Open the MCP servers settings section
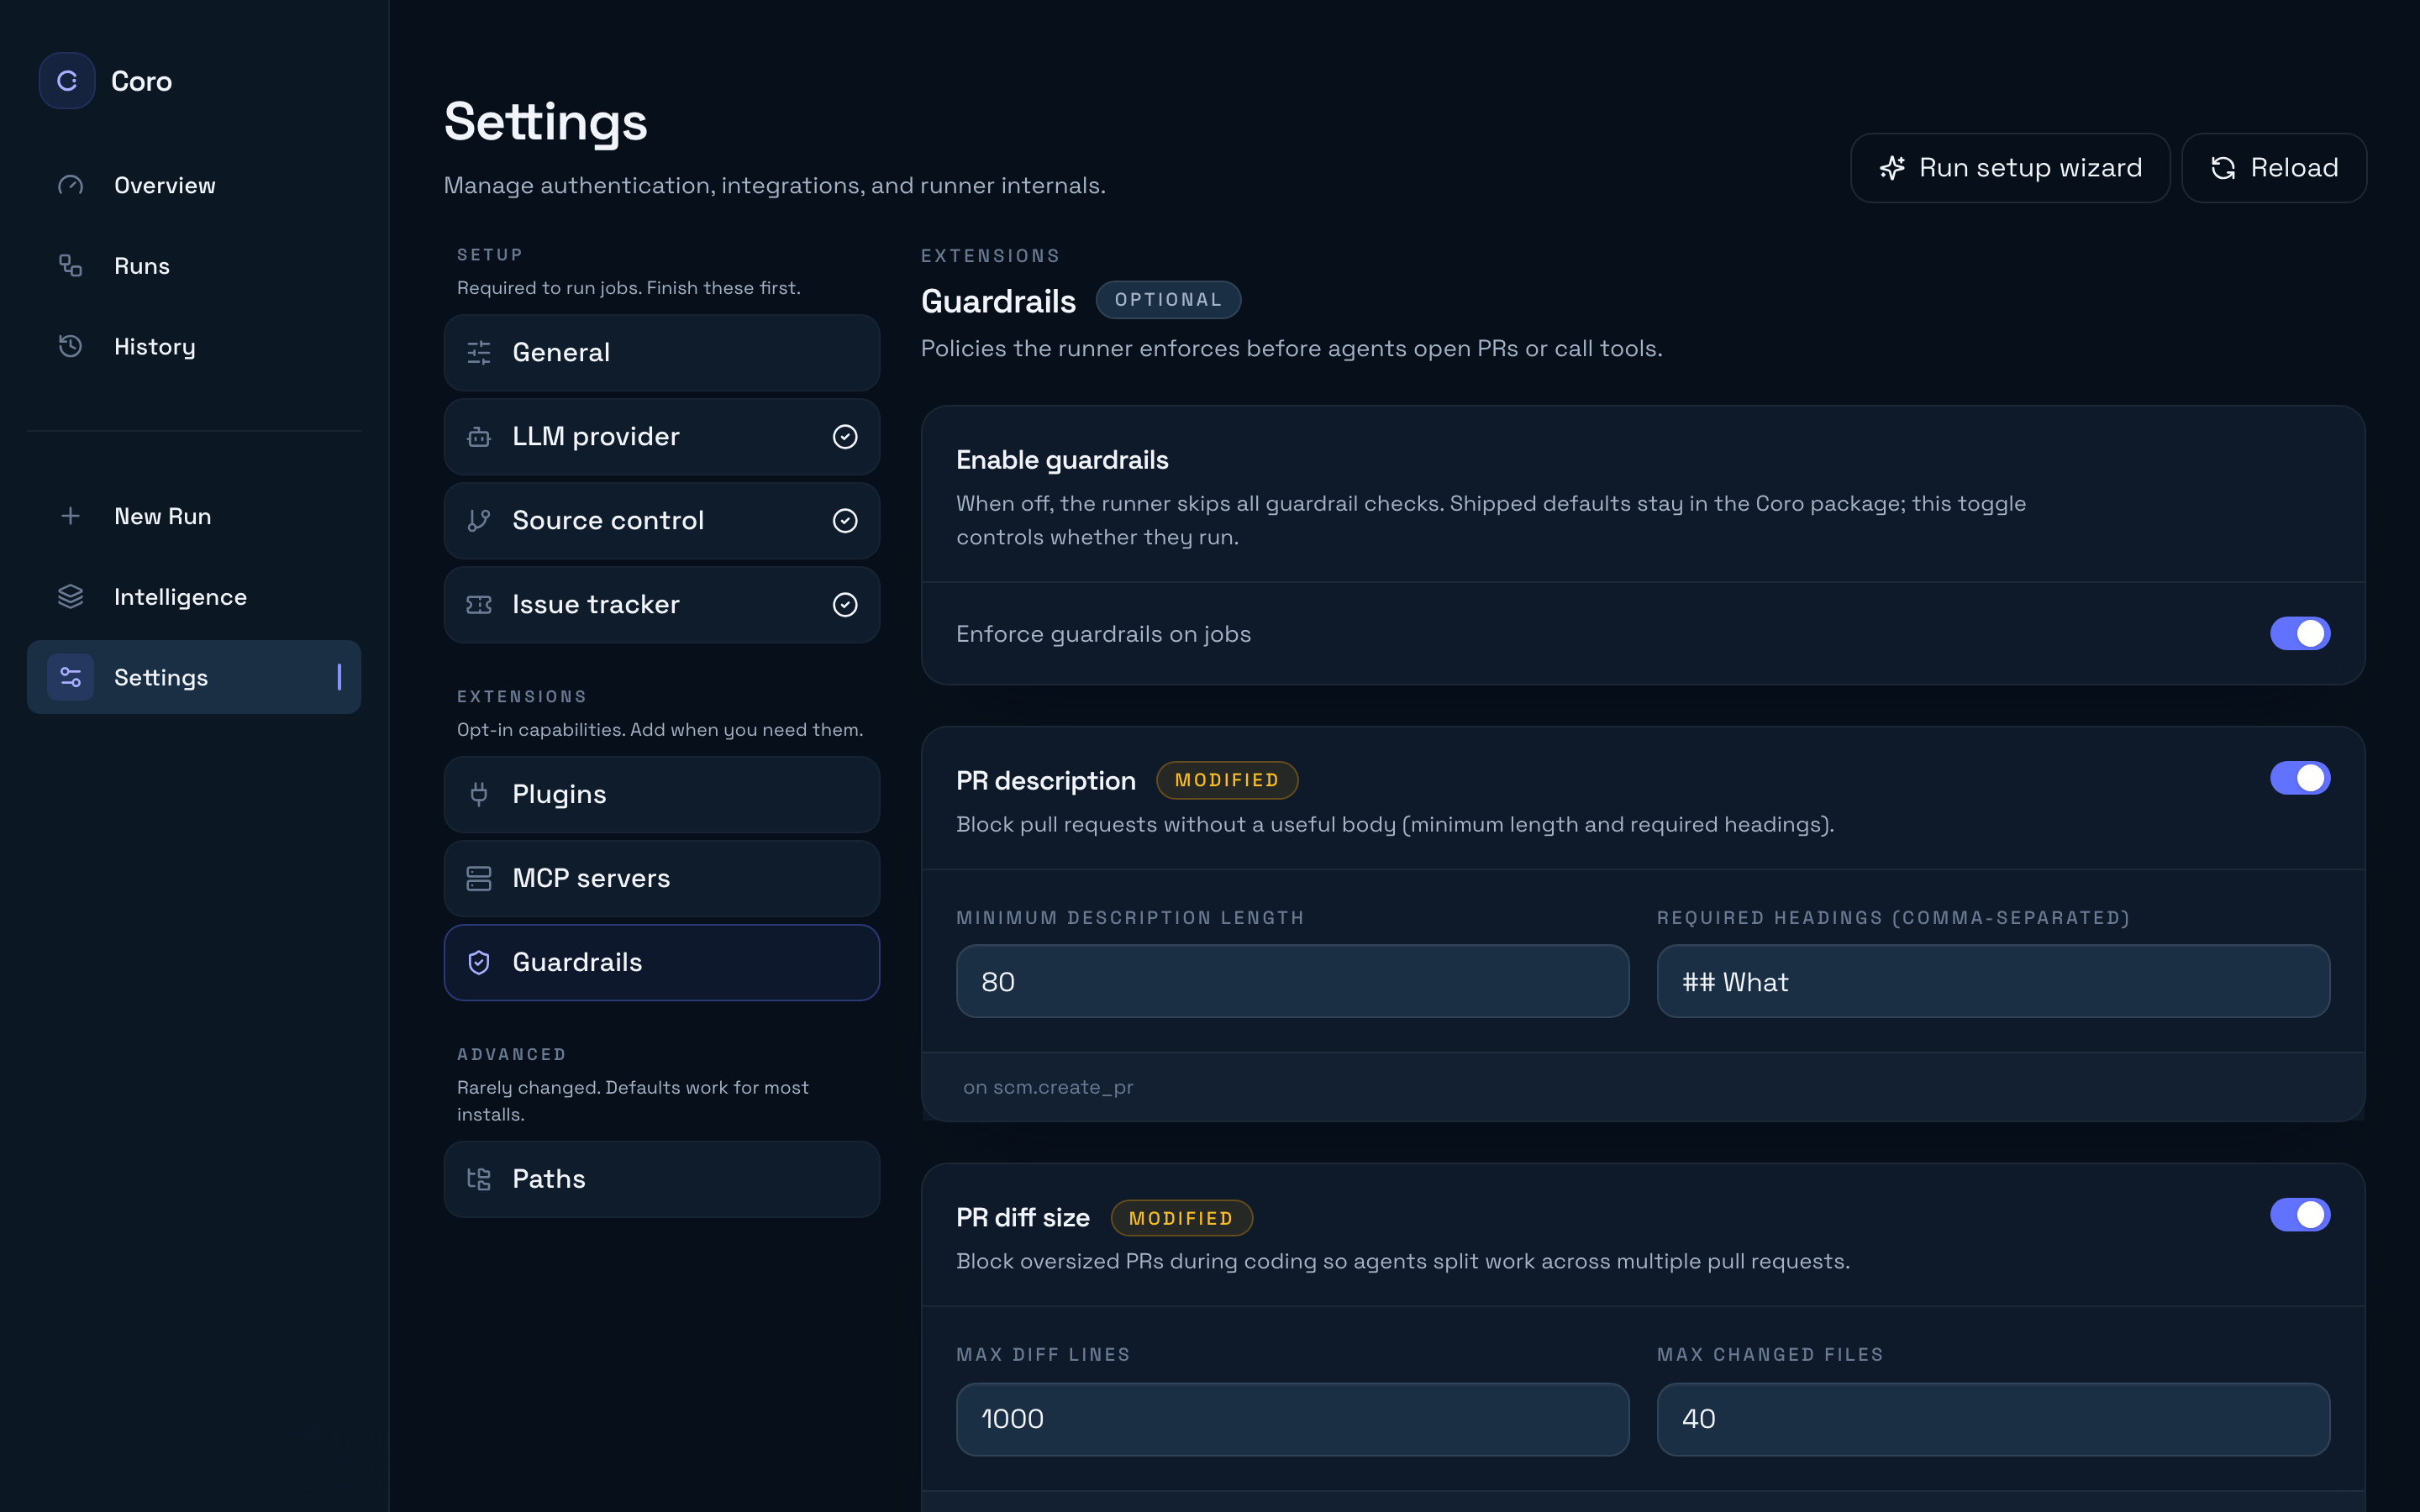Screen dimensions: 2420x1512 (x=662, y=878)
